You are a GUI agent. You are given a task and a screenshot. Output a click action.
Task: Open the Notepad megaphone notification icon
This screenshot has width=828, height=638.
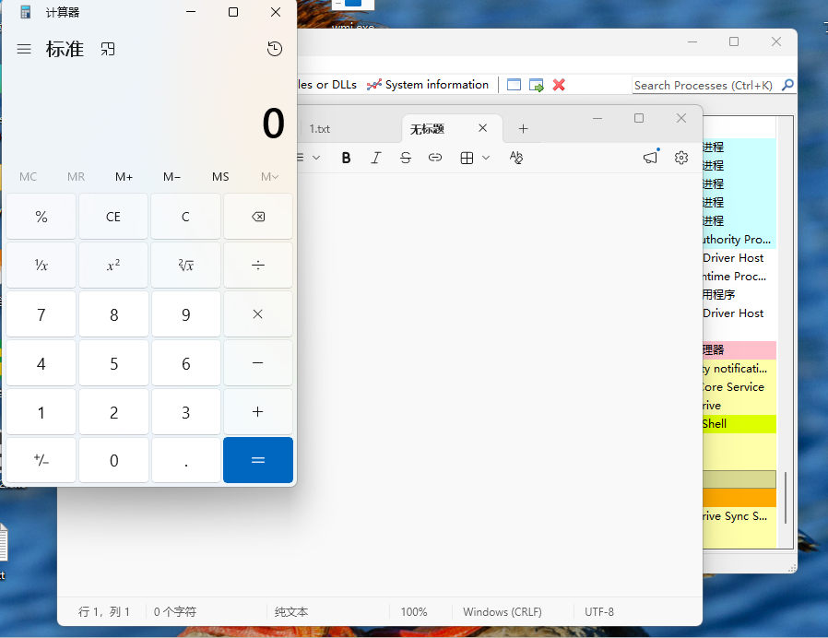(651, 158)
